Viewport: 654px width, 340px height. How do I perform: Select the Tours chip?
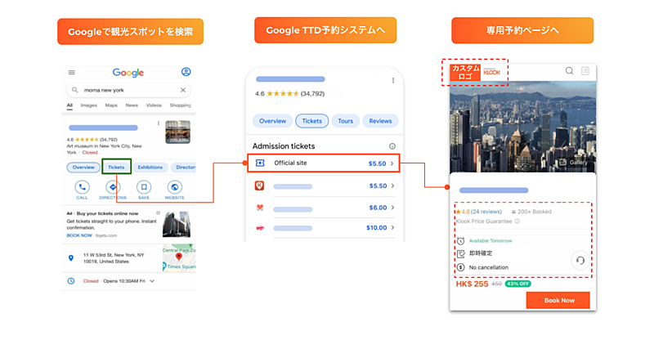(x=345, y=121)
